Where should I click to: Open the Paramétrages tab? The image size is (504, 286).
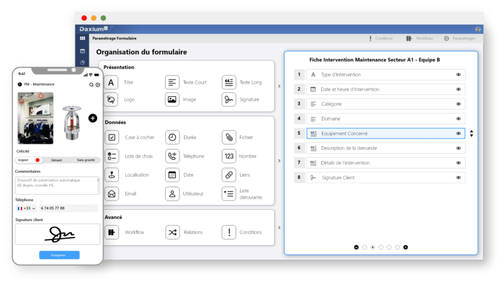(459, 38)
